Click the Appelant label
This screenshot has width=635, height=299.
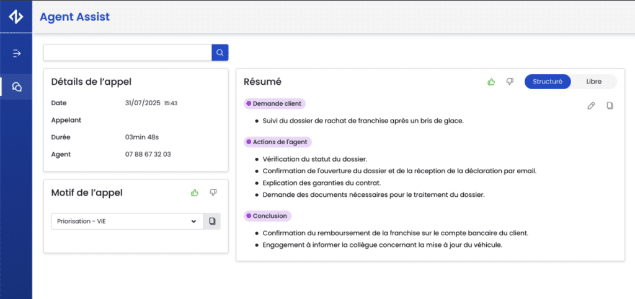point(66,120)
